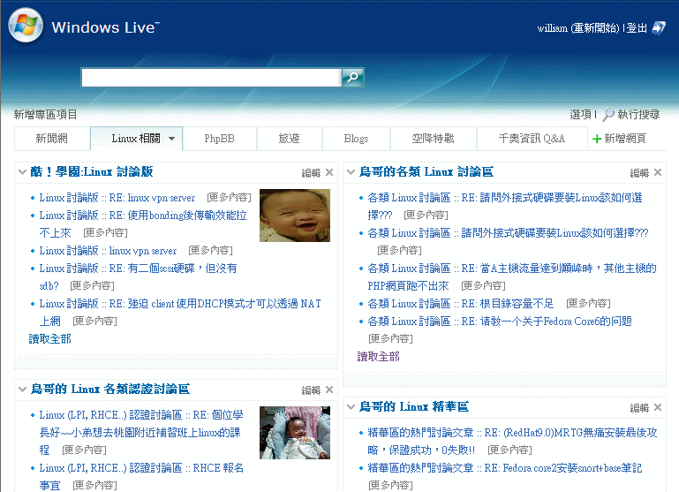
Task: Click the green plus 新增網頁 icon
Action: click(597, 139)
